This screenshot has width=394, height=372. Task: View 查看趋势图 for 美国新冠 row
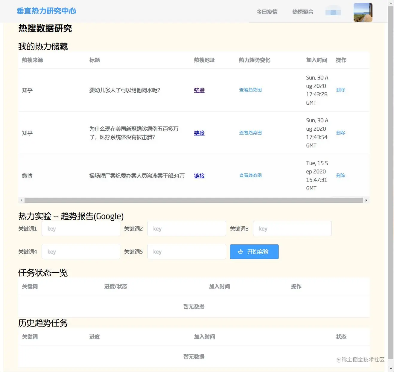click(250, 132)
